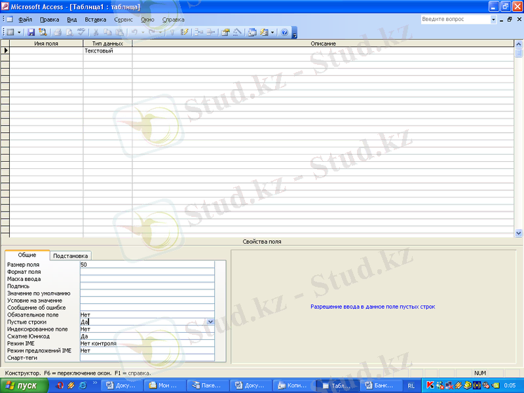Click the Redo arrow icon
This screenshot has height=393, width=524.
coord(152,32)
